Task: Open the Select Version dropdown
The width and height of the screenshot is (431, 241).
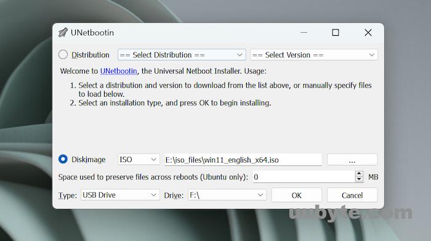Action: tap(314, 55)
